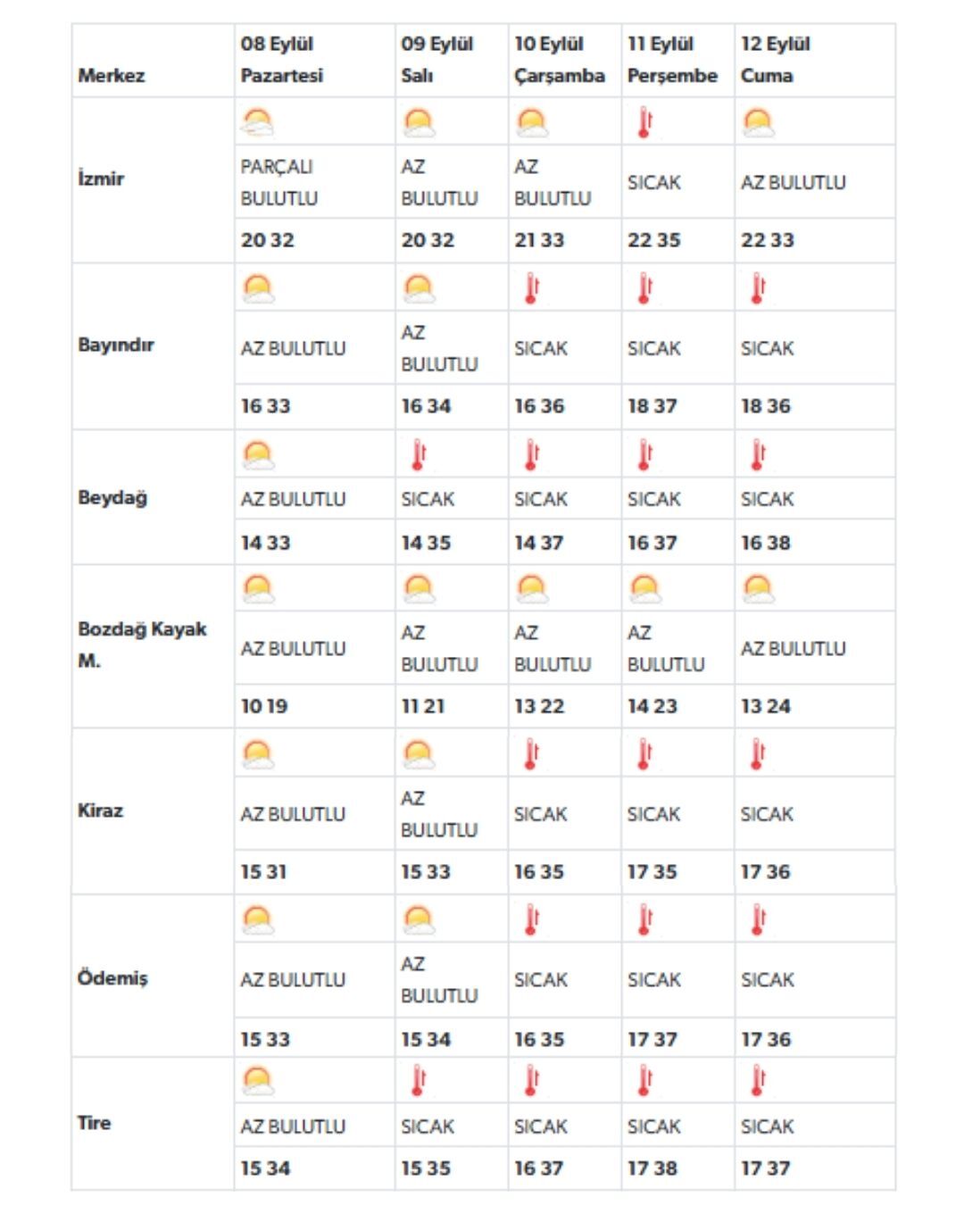Click Kiraz's Thursday thermometer icon
The image size is (964, 1205).
(x=644, y=754)
